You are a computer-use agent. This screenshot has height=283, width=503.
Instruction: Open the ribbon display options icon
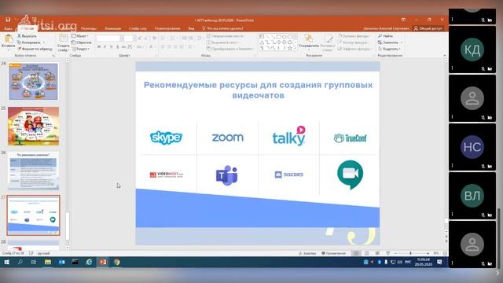(x=403, y=20)
